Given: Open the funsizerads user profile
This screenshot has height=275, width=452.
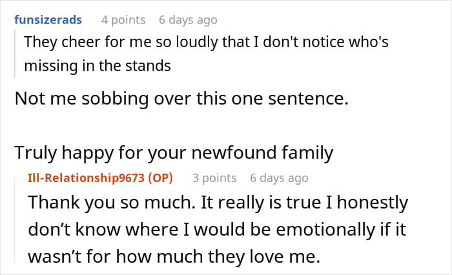Looking at the screenshot, I should (x=48, y=20).
